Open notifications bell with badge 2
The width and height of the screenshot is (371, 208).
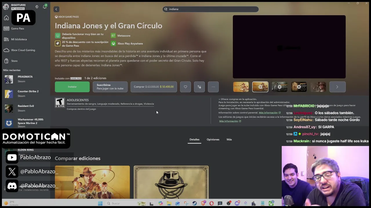point(45,7)
